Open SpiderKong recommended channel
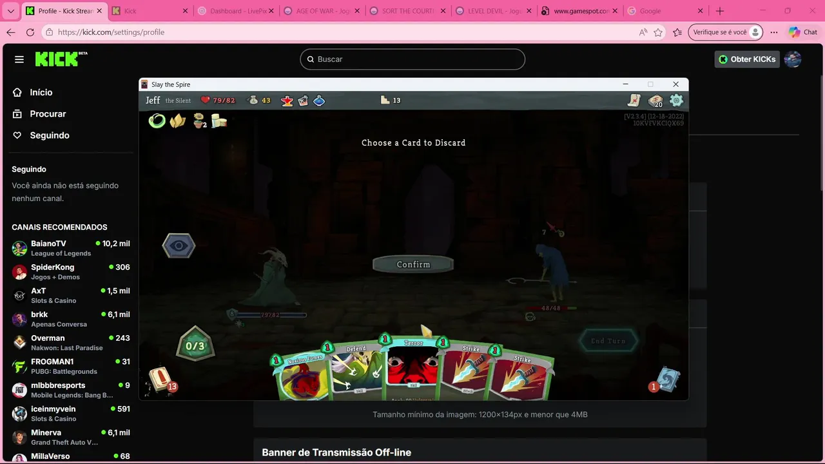 [x=71, y=271]
